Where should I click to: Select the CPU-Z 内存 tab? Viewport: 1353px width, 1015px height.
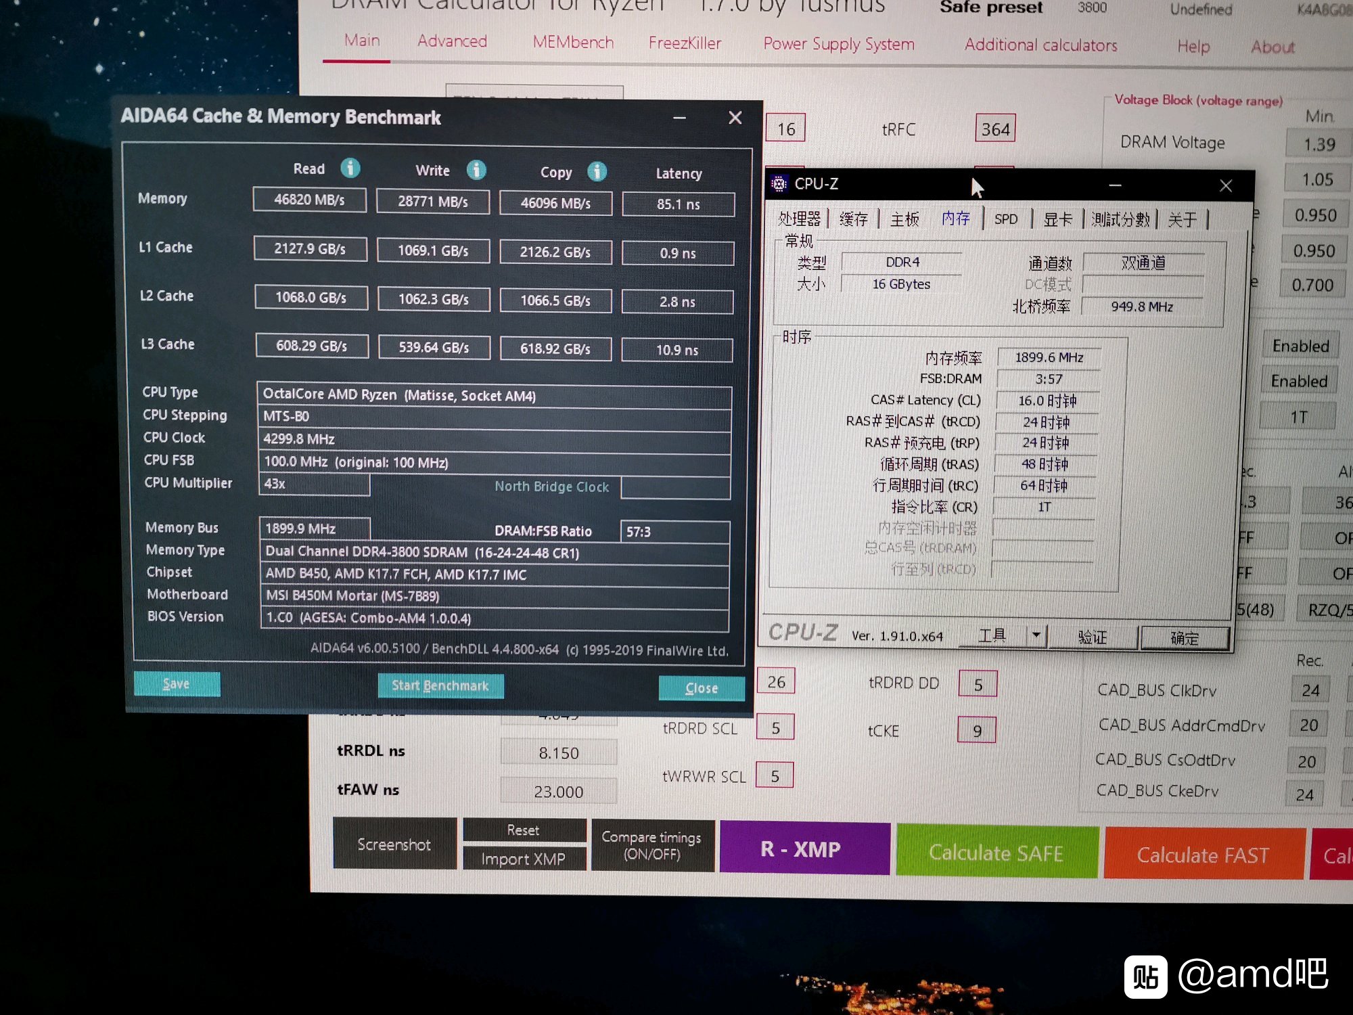click(x=956, y=219)
